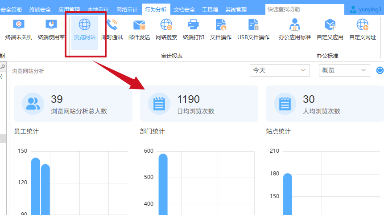Open the USB文件操作 icon

tap(253, 24)
